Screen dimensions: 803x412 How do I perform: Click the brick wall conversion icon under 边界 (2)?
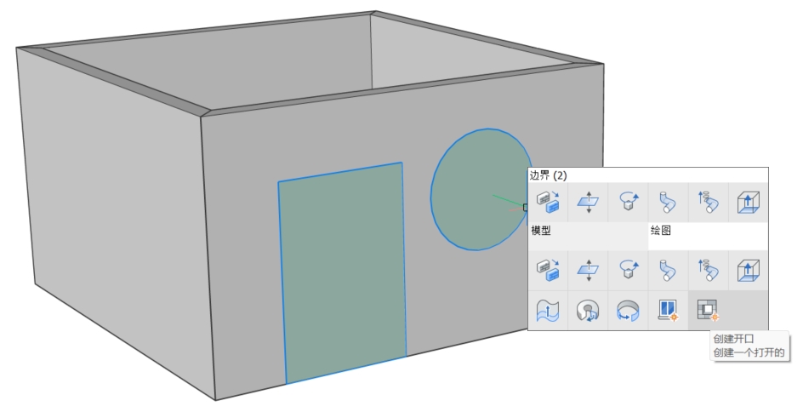coord(548,202)
